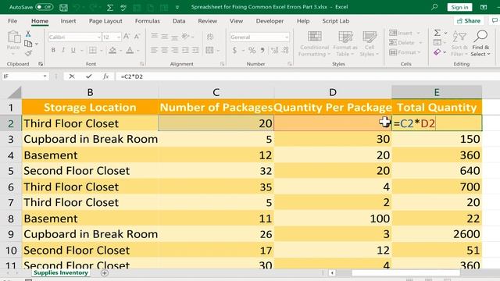Click horizontal scrollbar left arrow
The width and height of the screenshot is (500, 281).
(332, 273)
